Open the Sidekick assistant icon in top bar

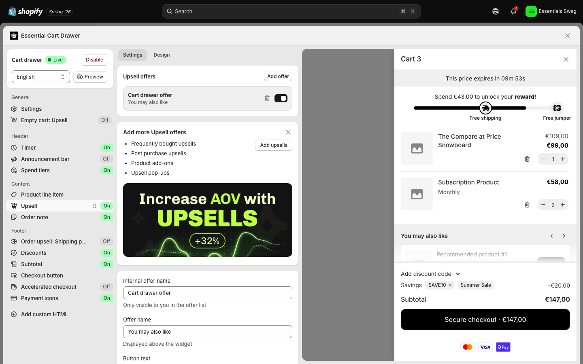[496, 11]
